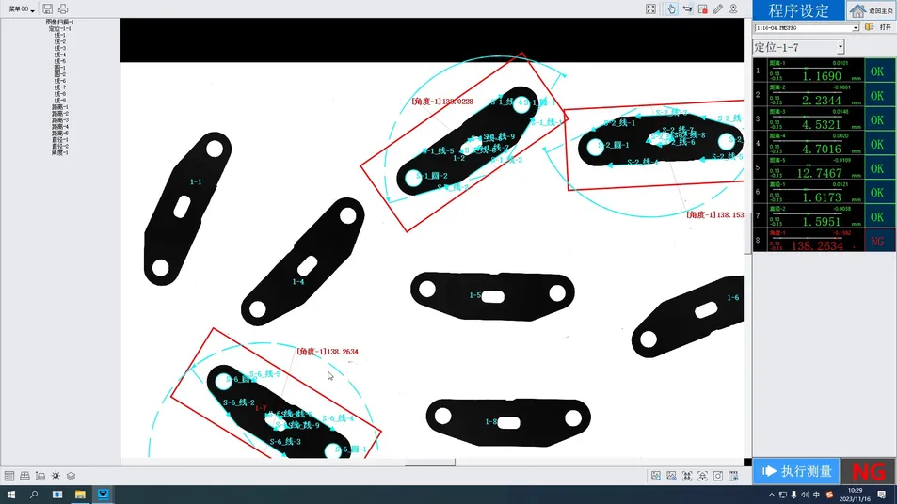Expand the 定位-1-7 selection dropdown

pos(841,47)
